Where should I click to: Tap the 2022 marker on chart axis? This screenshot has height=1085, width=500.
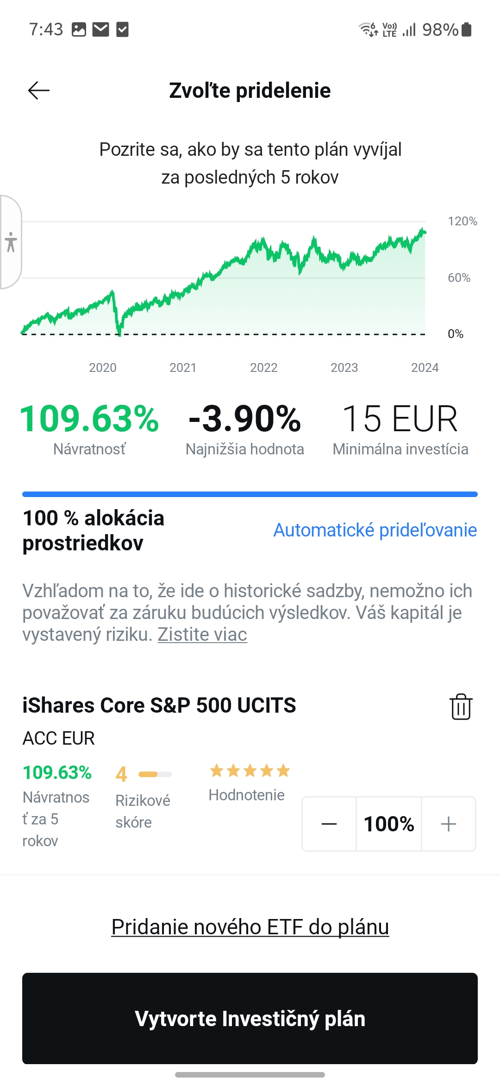coord(264,368)
